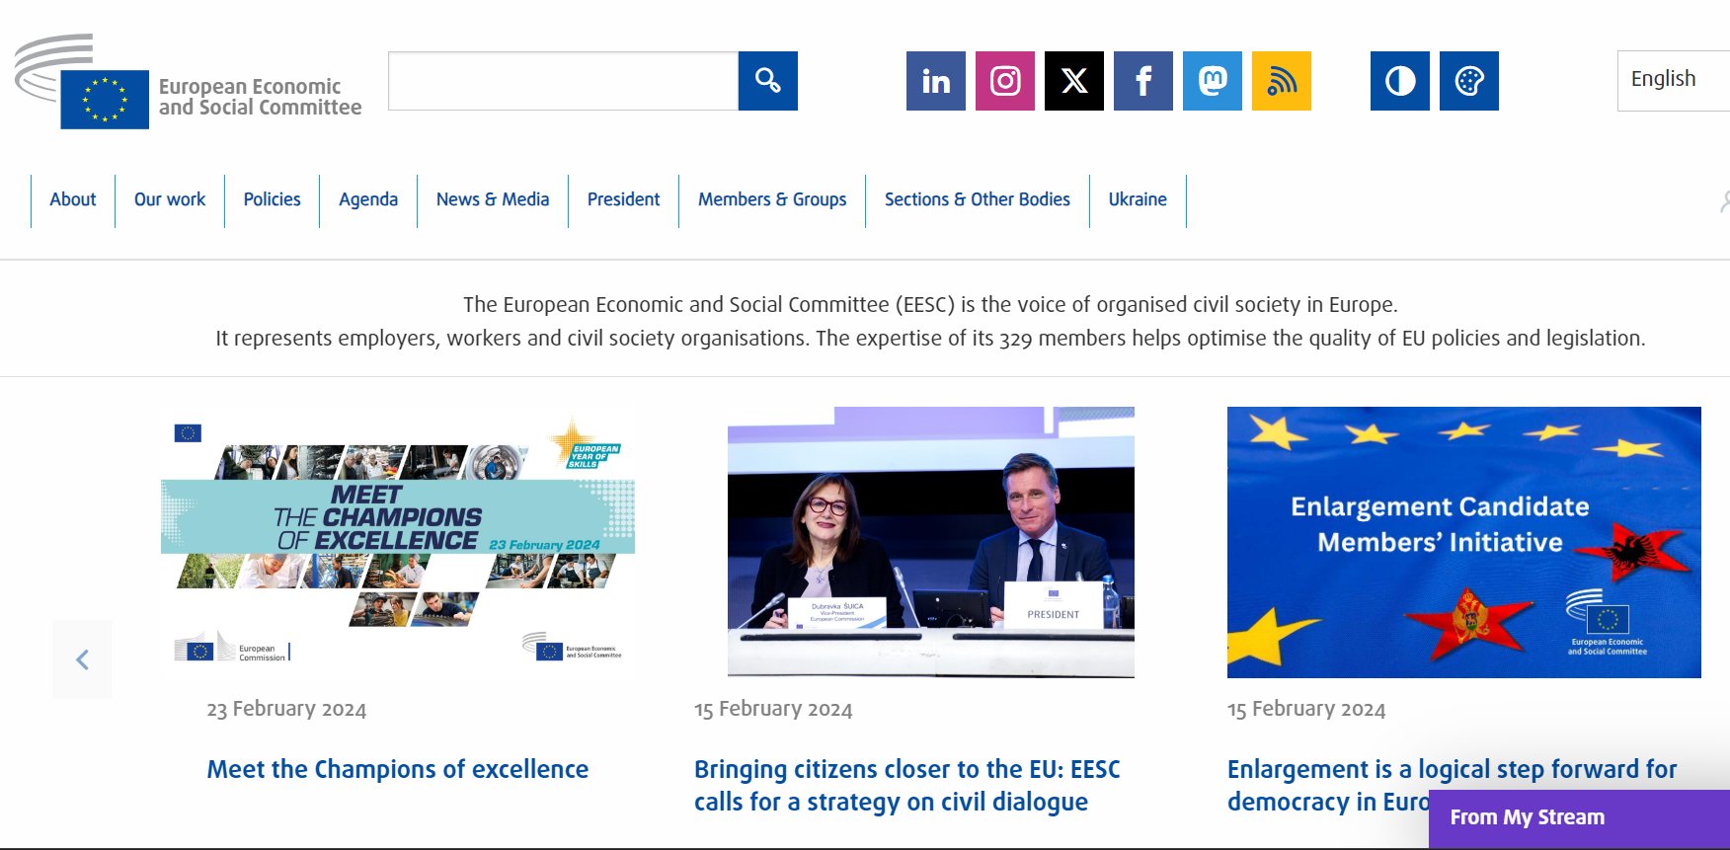The image size is (1730, 850).
Task: Toggle high contrast mode
Action: [x=1399, y=81]
